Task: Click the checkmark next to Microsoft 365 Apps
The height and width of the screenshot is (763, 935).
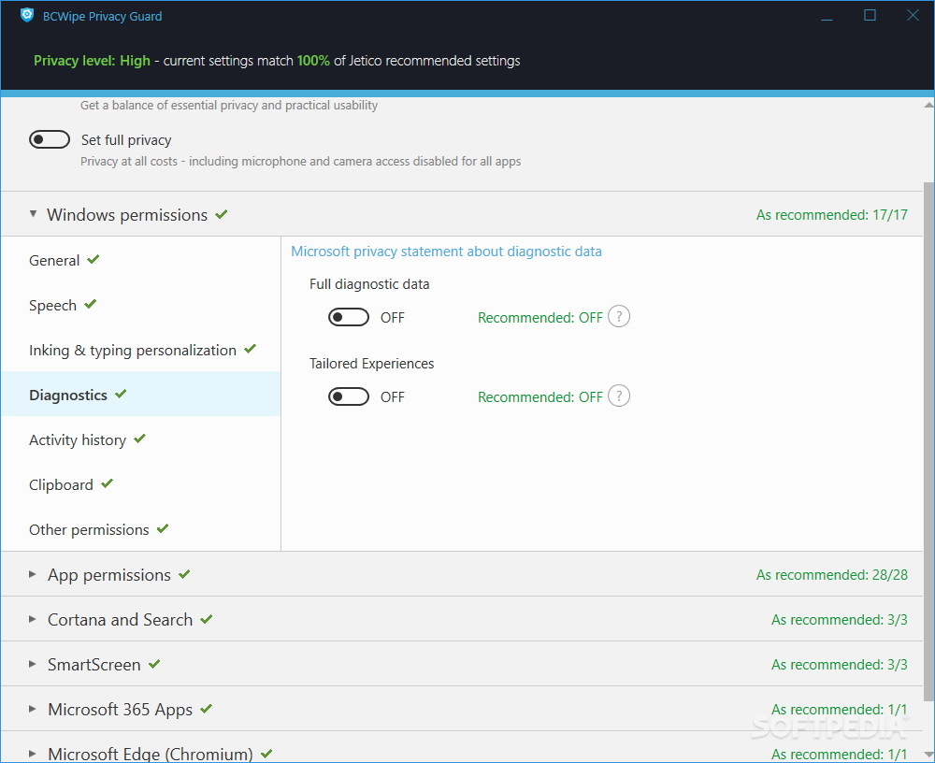Action: click(207, 709)
